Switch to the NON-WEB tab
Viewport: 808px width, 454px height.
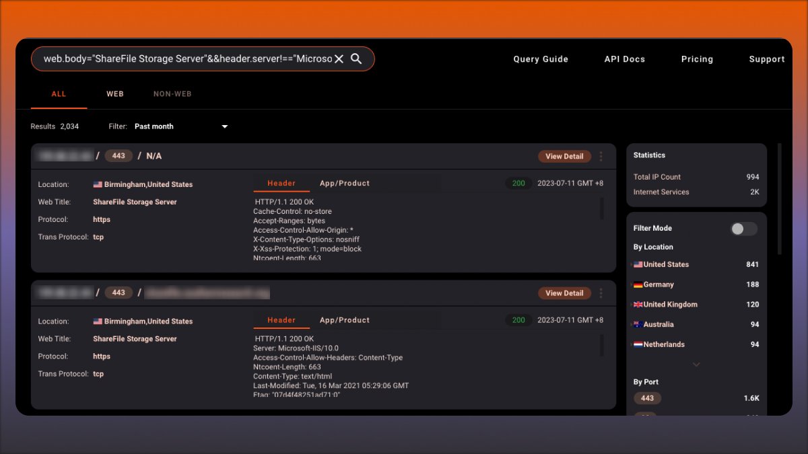[x=172, y=94]
